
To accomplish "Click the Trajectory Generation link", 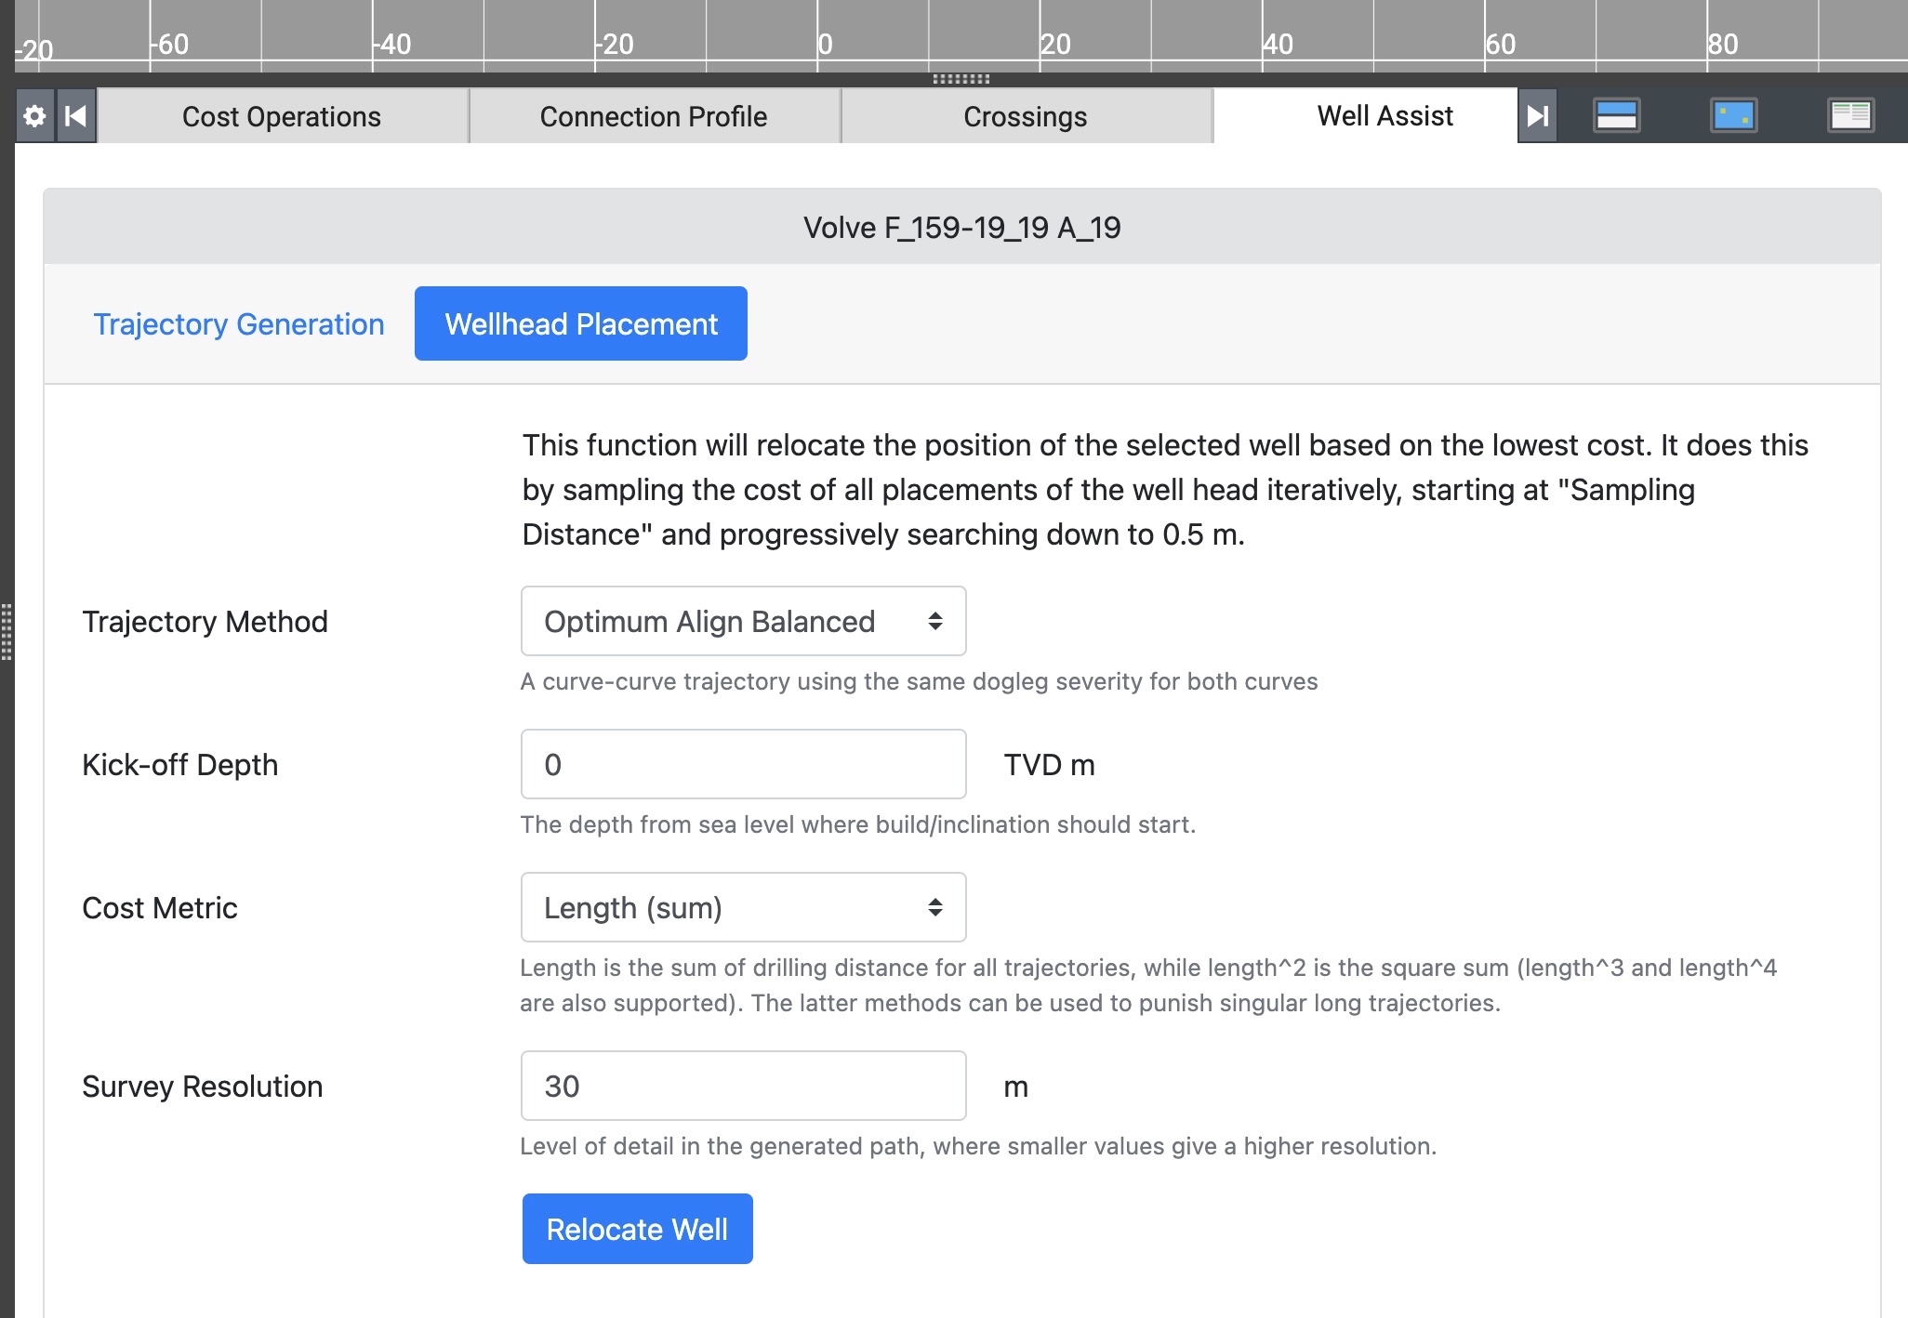I will [238, 323].
